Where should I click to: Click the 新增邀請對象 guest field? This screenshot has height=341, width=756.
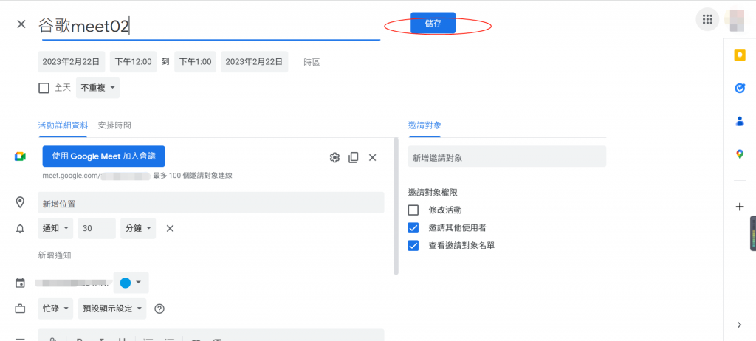click(506, 156)
